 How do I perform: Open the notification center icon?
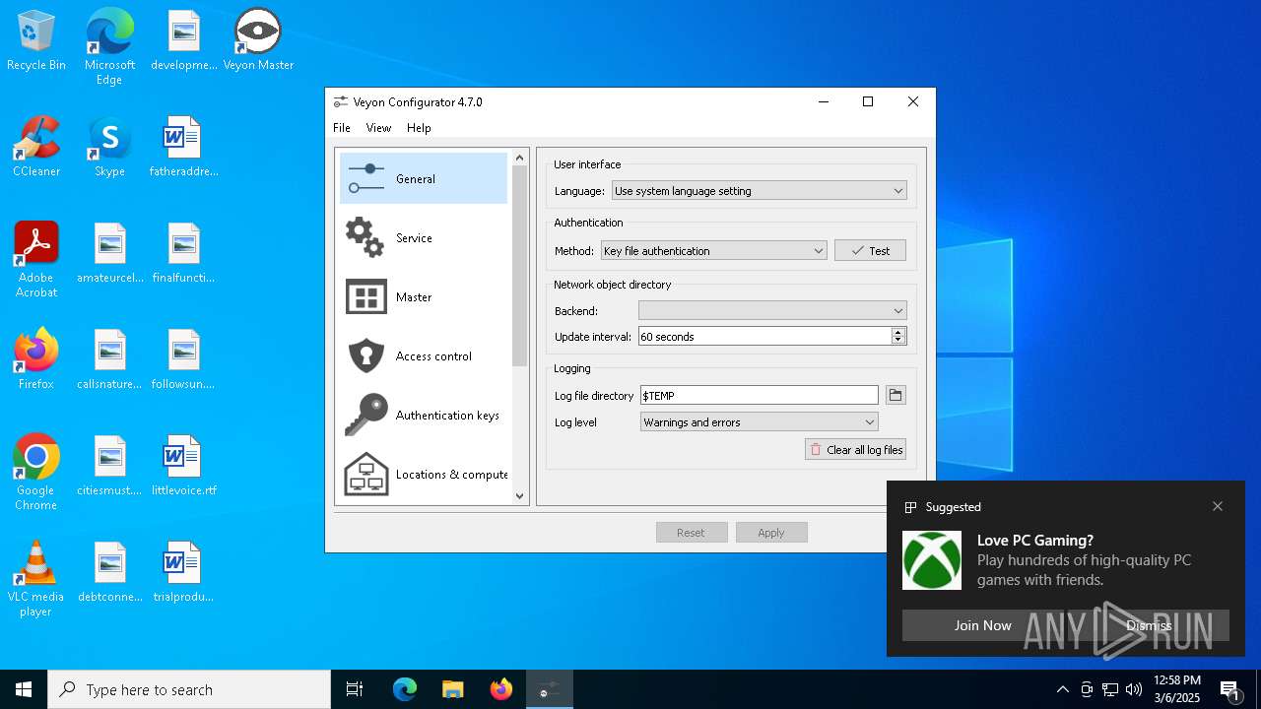click(x=1229, y=689)
